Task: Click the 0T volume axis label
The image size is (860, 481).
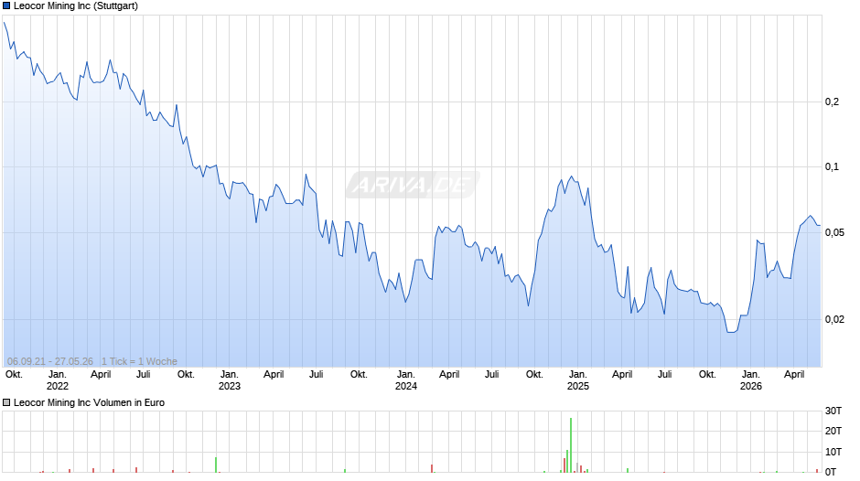Action: coord(831,472)
